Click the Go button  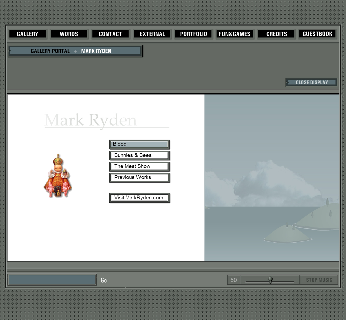(103, 280)
